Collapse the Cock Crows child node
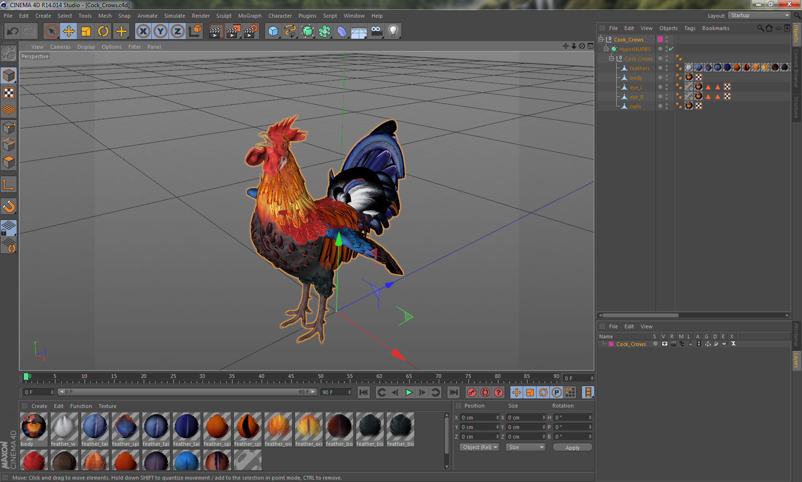The width and height of the screenshot is (802, 482). click(x=611, y=58)
